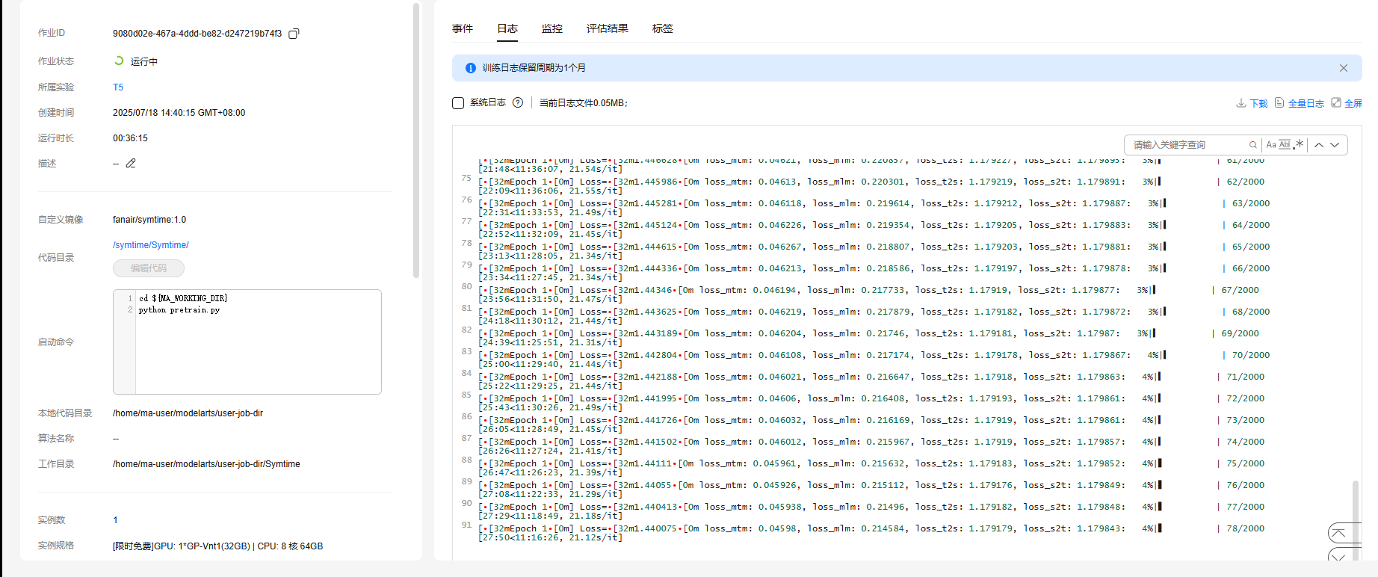Click the search magnifier in log search
This screenshot has width=1378, height=577.
click(1253, 145)
